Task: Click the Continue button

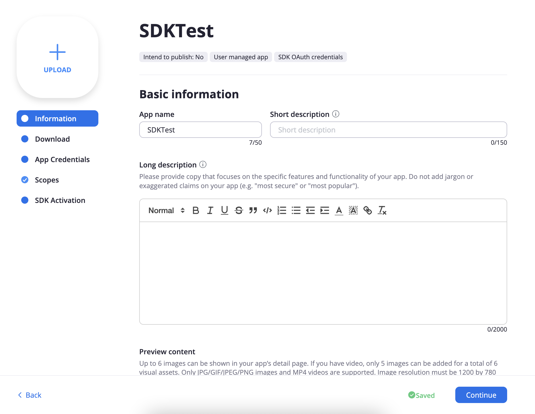Action: click(x=481, y=395)
